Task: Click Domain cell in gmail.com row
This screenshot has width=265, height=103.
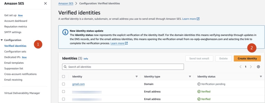Action: coord(149,84)
